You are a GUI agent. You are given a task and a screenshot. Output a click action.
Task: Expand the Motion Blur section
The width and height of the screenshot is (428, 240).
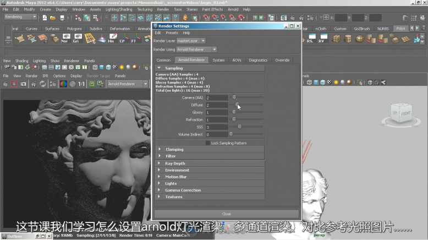(159, 177)
